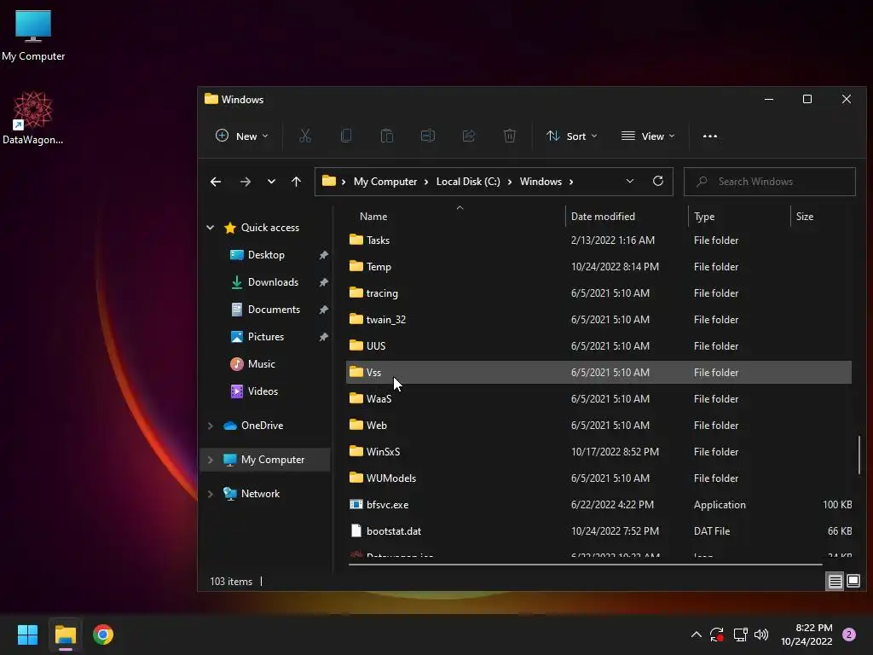The image size is (873, 655).
Task: Select the Tasks folder
Action: [x=598, y=240]
